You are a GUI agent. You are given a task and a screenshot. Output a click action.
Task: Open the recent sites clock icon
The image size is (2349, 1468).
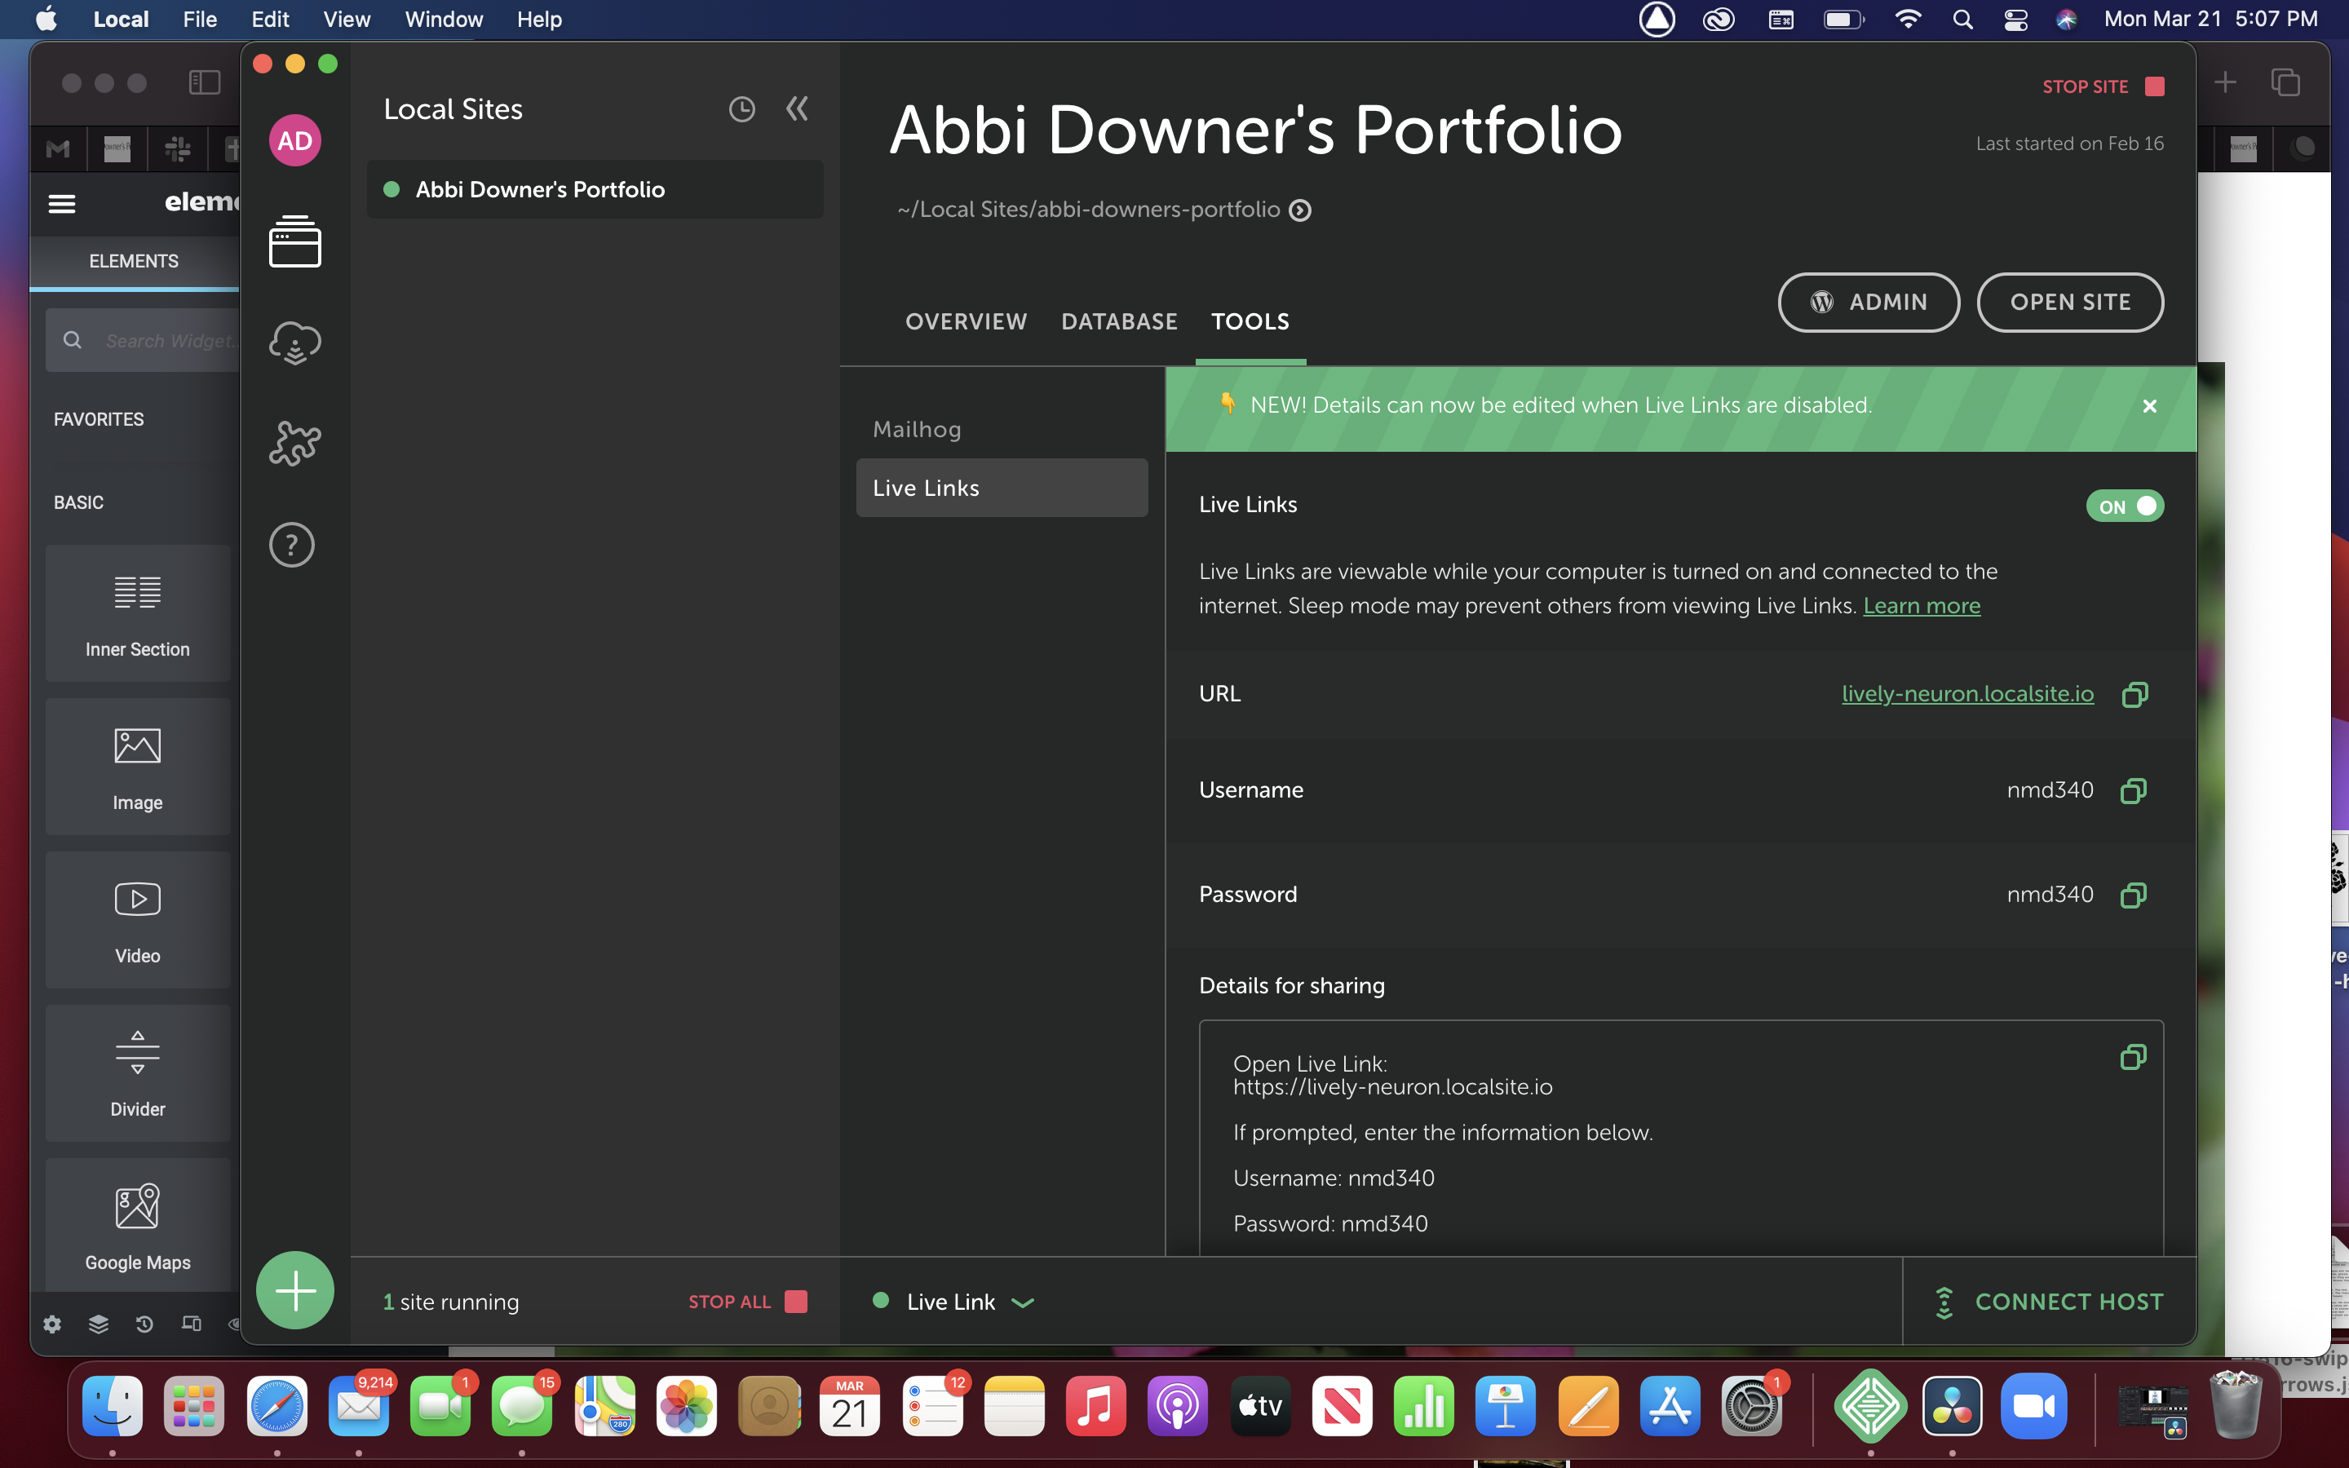pos(741,110)
